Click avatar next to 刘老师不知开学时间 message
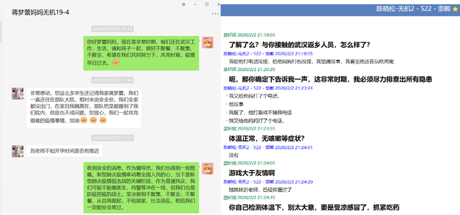 point(18,151)
